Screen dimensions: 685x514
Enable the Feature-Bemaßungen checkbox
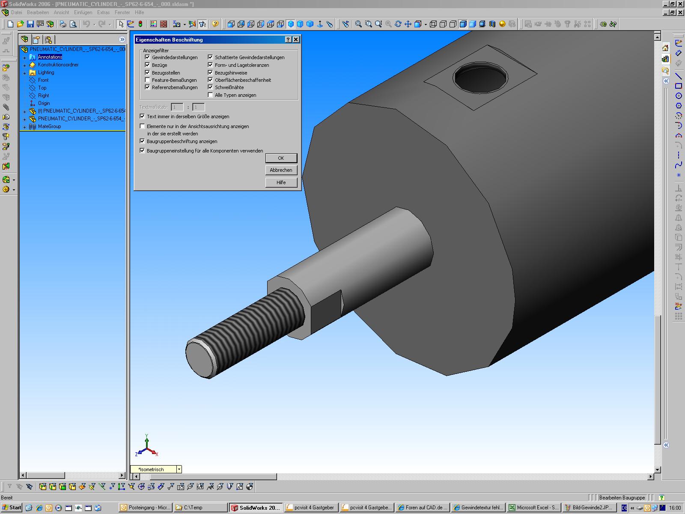(x=147, y=80)
